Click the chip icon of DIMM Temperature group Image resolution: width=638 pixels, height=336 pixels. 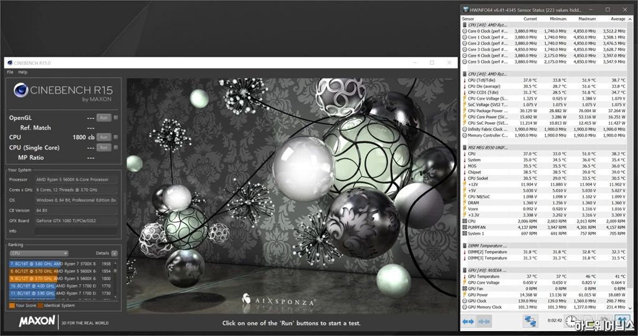(x=464, y=246)
